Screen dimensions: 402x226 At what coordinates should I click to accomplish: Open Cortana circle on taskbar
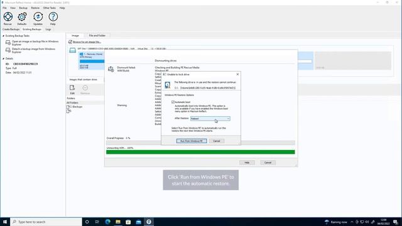click(x=87, y=222)
